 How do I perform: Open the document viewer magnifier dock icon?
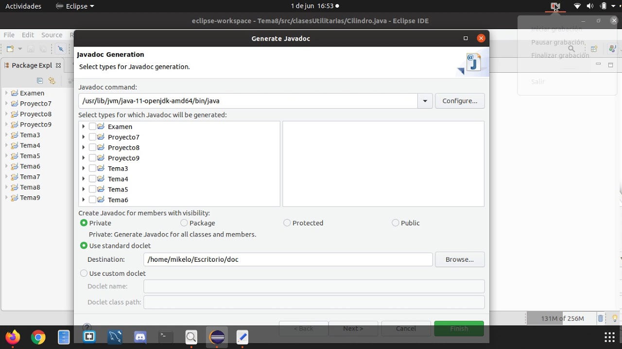tap(191, 337)
